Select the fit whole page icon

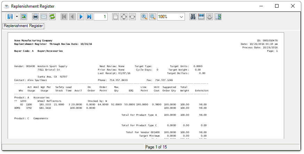point(124,17)
